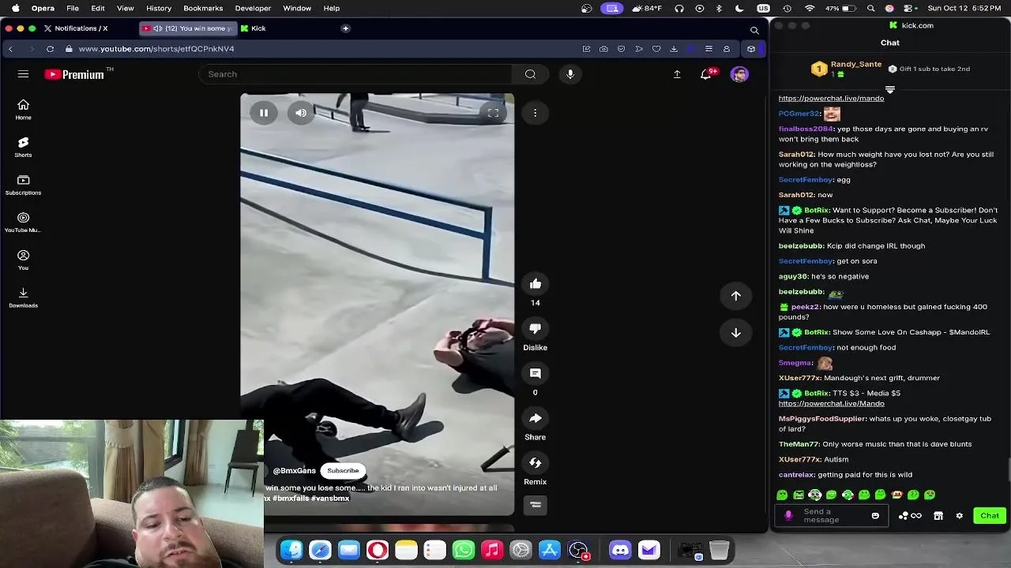1011x568 pixels.
Task: Open the three-dot more options menu
Action: pyautogui.click(x=535, y=113)
